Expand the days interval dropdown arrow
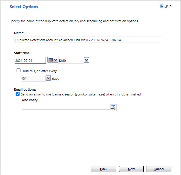Viewport: 181px width, 175px height. (x=48, y=78)
